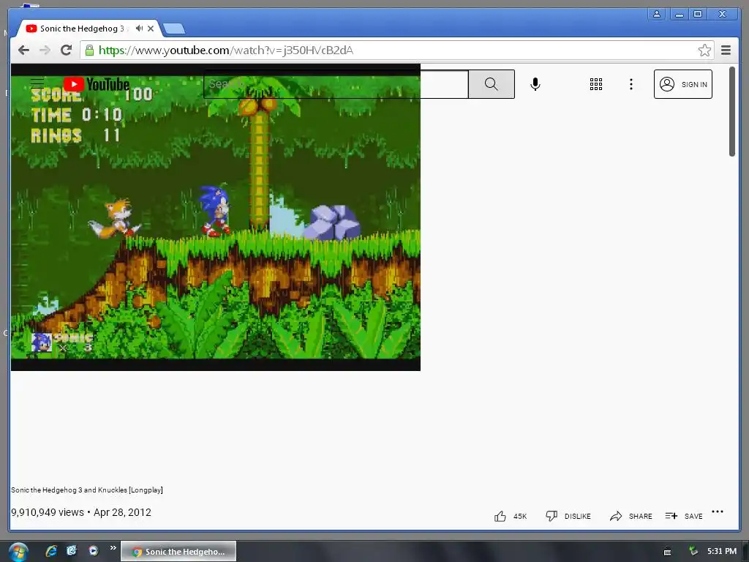749x562 pixels.
Task: Click the keyboard icon in system tray
Action: coord(667,552)
